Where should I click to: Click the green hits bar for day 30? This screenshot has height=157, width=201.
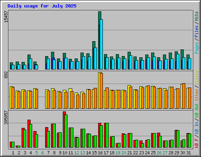pyautogui.click(x=182, y=53)
